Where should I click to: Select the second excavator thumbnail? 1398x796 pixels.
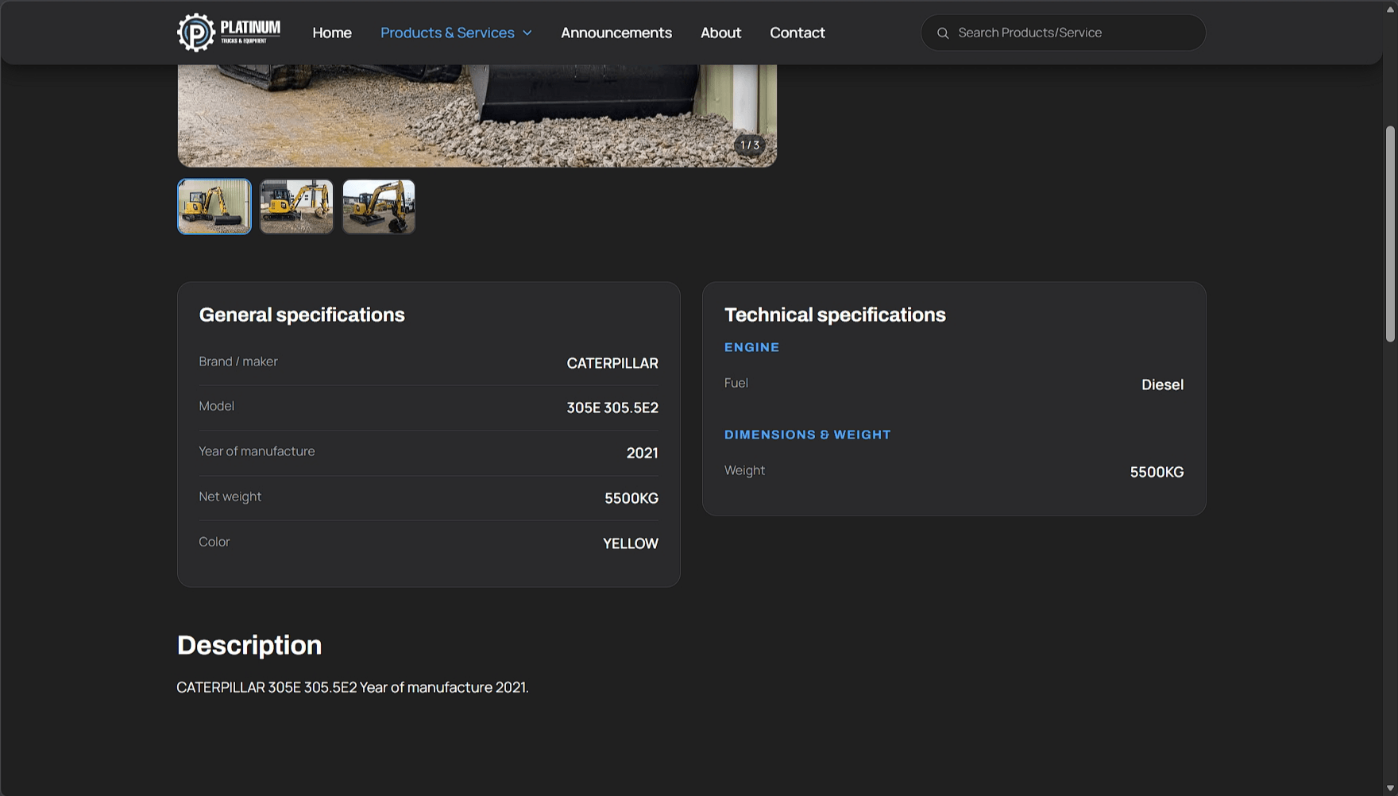(296, 207)
